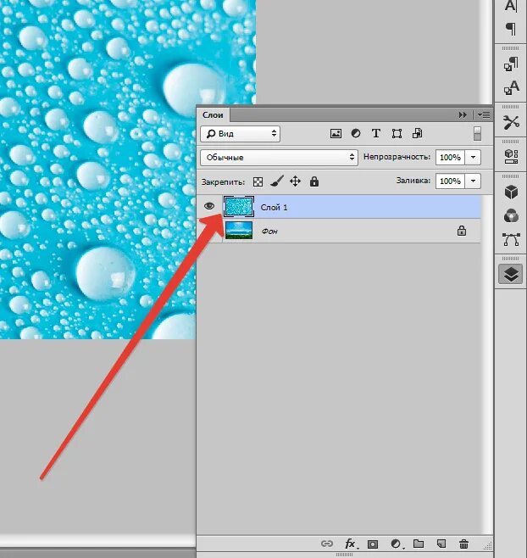This screenshot has height=558, width=527.
Task: Open the 3D Properties panel icon
Action: click(x=511, y=156)
